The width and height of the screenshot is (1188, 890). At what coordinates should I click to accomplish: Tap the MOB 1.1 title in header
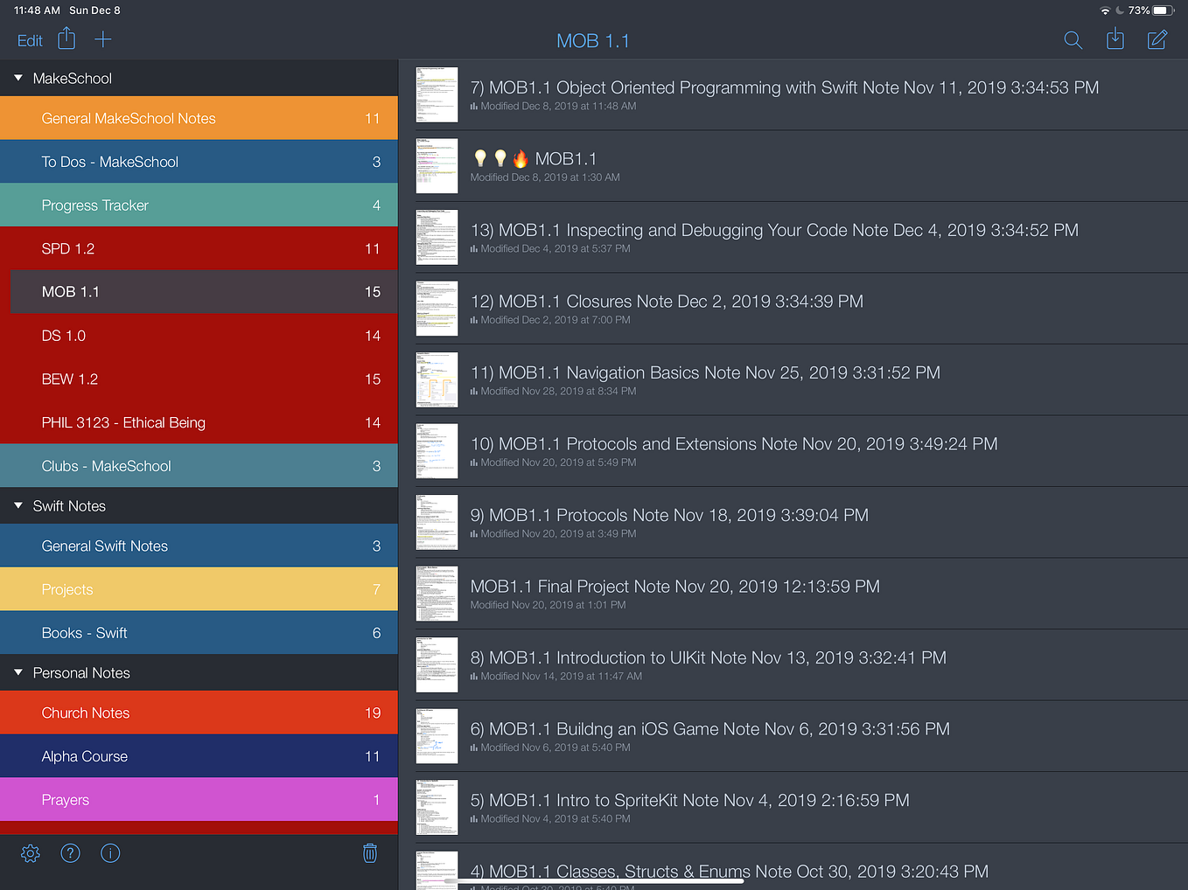[x=593, y=41]
